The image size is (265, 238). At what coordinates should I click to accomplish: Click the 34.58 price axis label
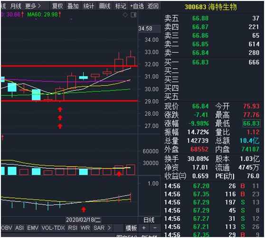(x=145, y=28)
